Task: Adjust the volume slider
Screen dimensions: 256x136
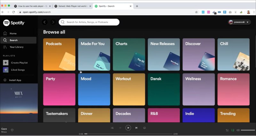Action: click(248, 130)
